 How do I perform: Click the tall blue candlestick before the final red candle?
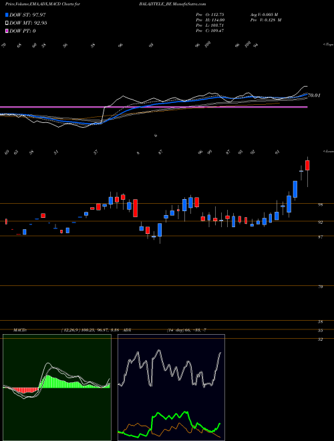click(295, 189)
